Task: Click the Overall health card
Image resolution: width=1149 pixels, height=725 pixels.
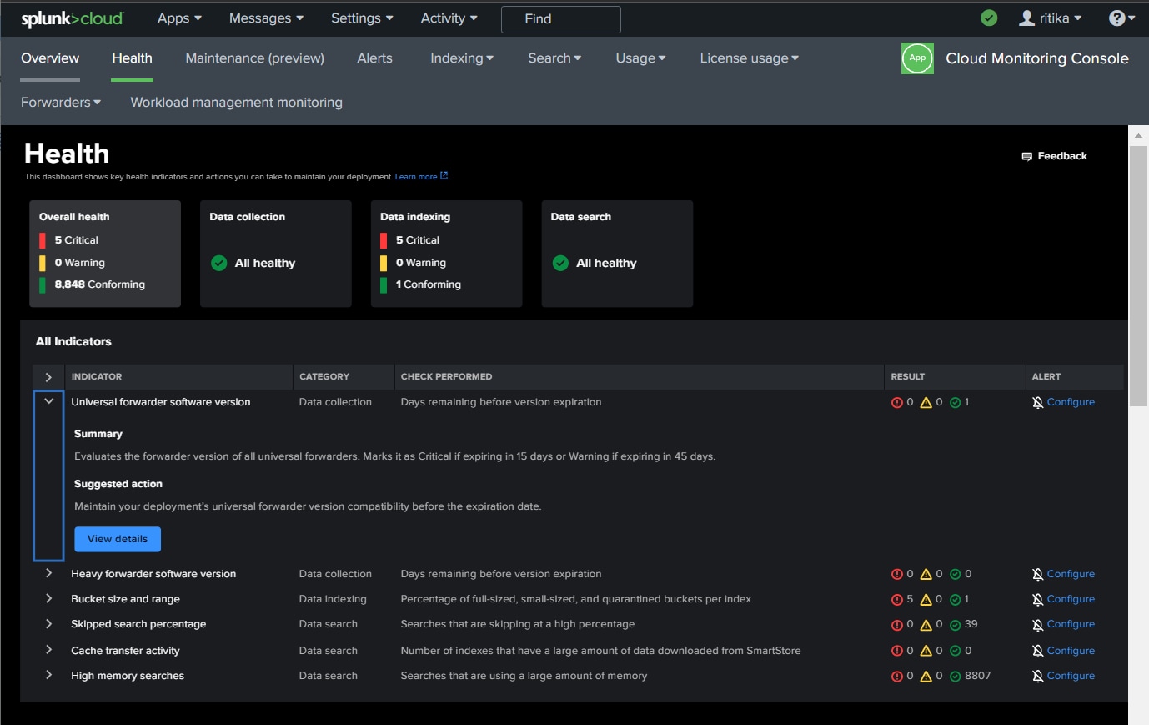Action: 105,254
